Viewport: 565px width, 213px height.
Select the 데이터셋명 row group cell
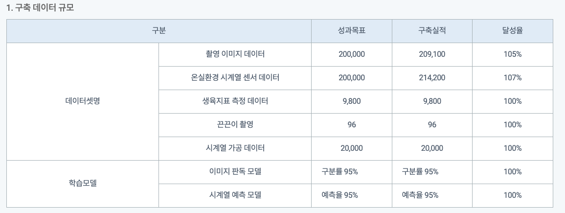(83, 102)
